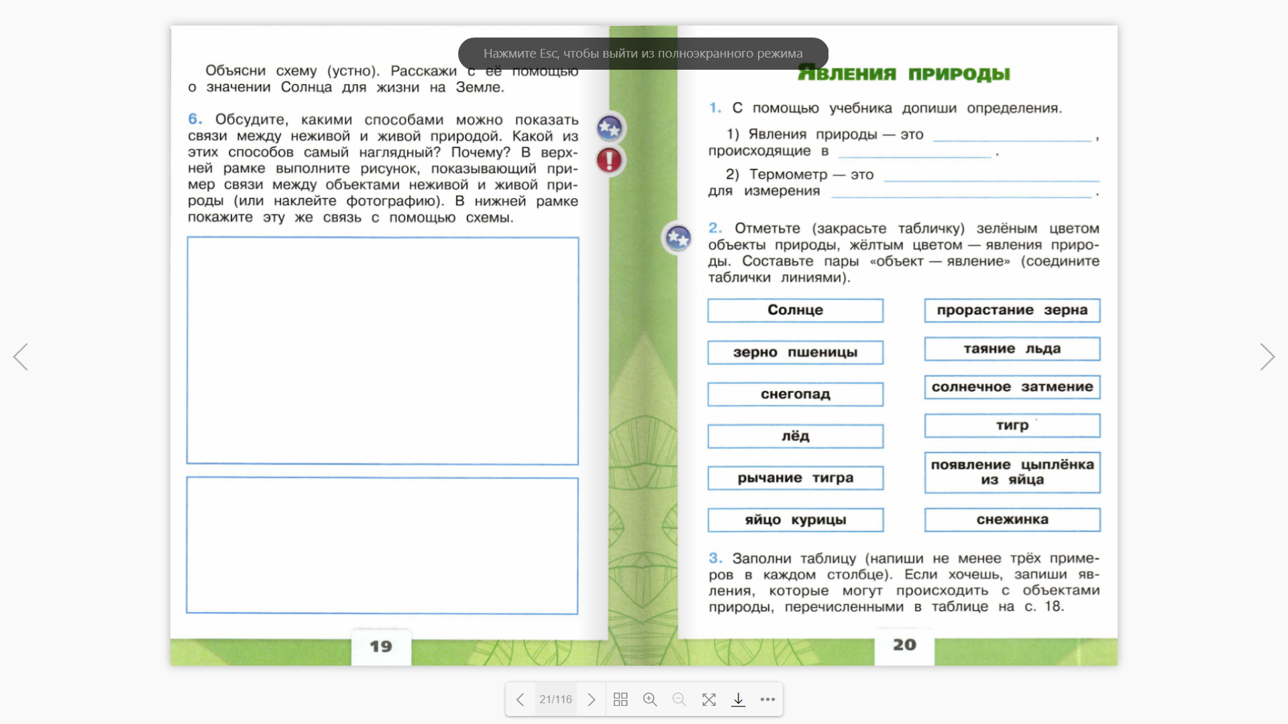This screenshot has height=724, width=1288.
Task: Click the red exclamation mark icon
Action: click(x=609, y=160)
